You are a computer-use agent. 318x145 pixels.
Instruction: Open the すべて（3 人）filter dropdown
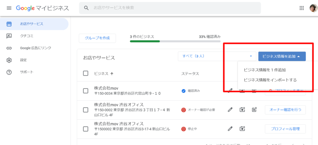pyautogui.click(x=217, y=56)
